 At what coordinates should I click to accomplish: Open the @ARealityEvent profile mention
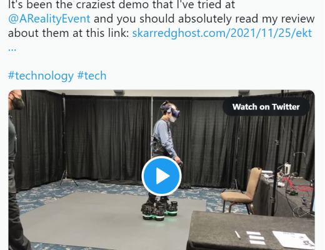[x=49, y=19]
